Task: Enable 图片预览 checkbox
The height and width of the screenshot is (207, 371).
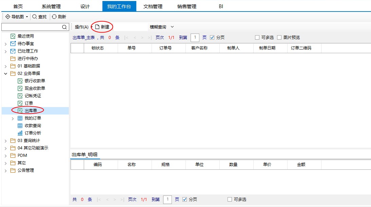Action: tap(279, 38)
